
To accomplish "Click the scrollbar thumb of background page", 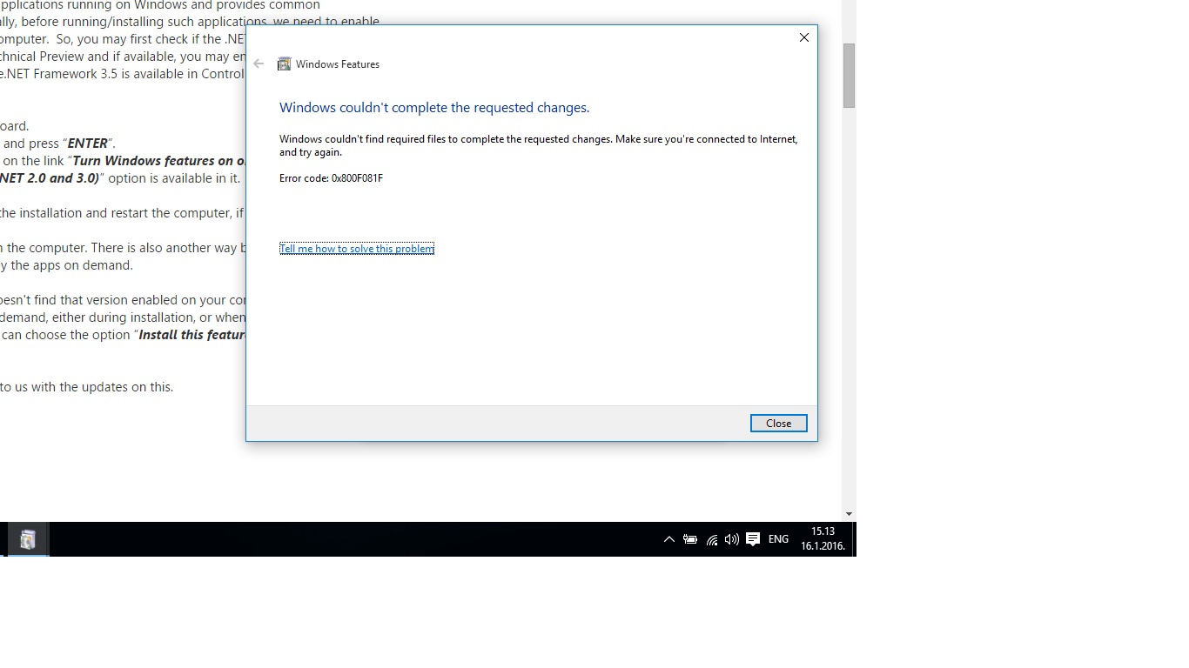I will [x=849, y=76].
